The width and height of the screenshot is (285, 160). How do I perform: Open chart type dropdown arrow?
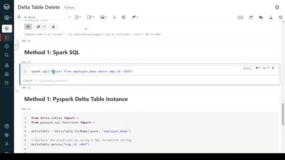pyautogui.click(x=45, y=27)
